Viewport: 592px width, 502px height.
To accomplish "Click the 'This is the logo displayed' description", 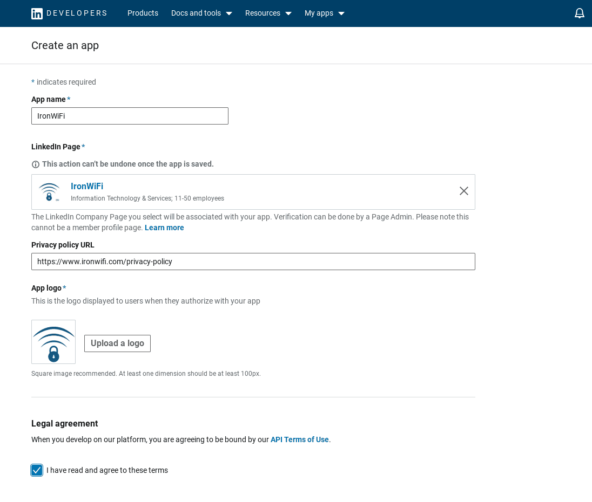I will pos(146,301).
